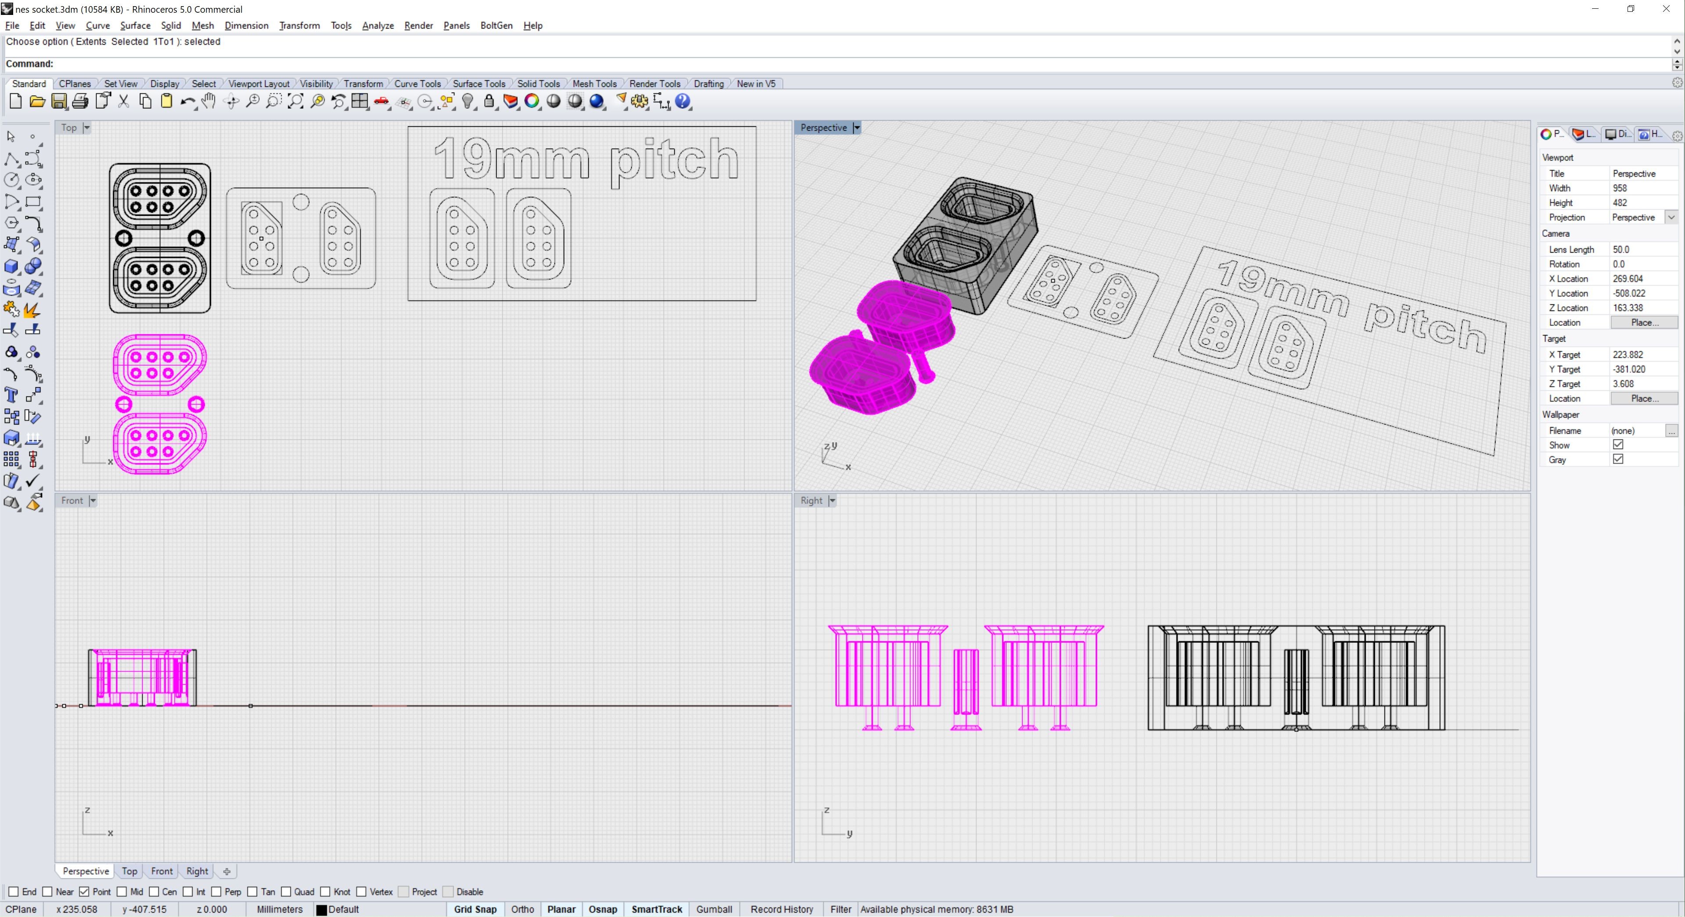The height and width of the screenshot is (917, 1685).
Task: Click the padlock Lock objects icon
Action: [x=489, y=101]
